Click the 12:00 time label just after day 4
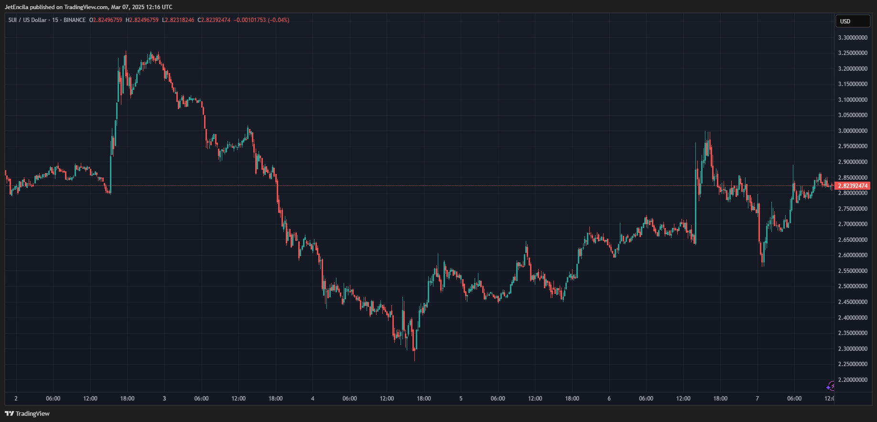The width and height of the screenshot is (877, 422). click(387, 399)
